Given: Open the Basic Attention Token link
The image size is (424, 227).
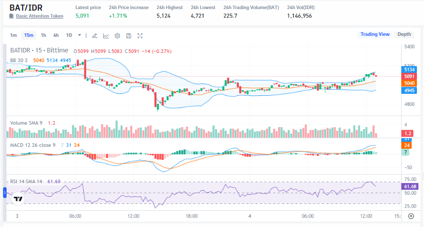Looking at the screenshot, I should (39, 16).
